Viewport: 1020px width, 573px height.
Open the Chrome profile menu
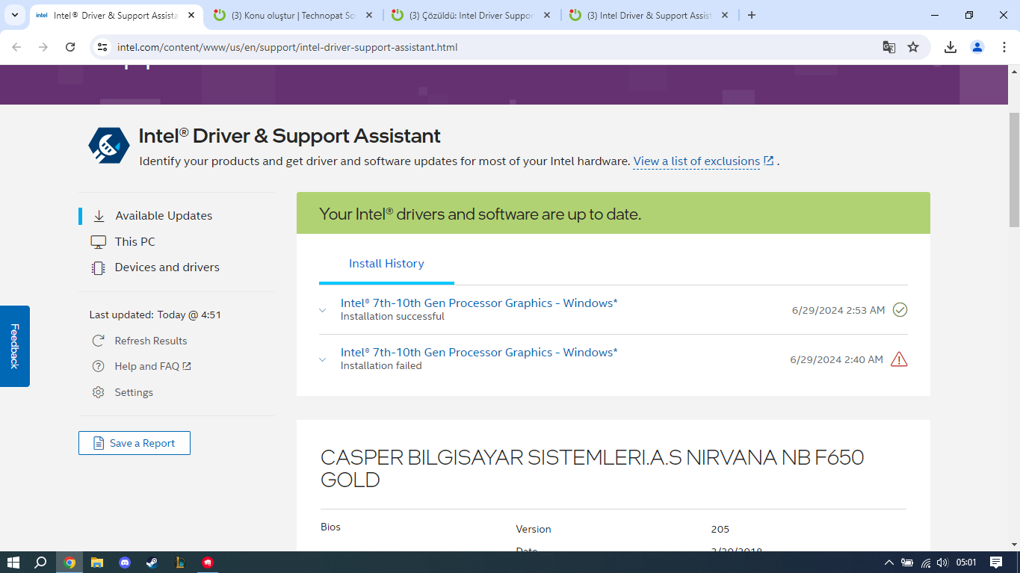977,47
